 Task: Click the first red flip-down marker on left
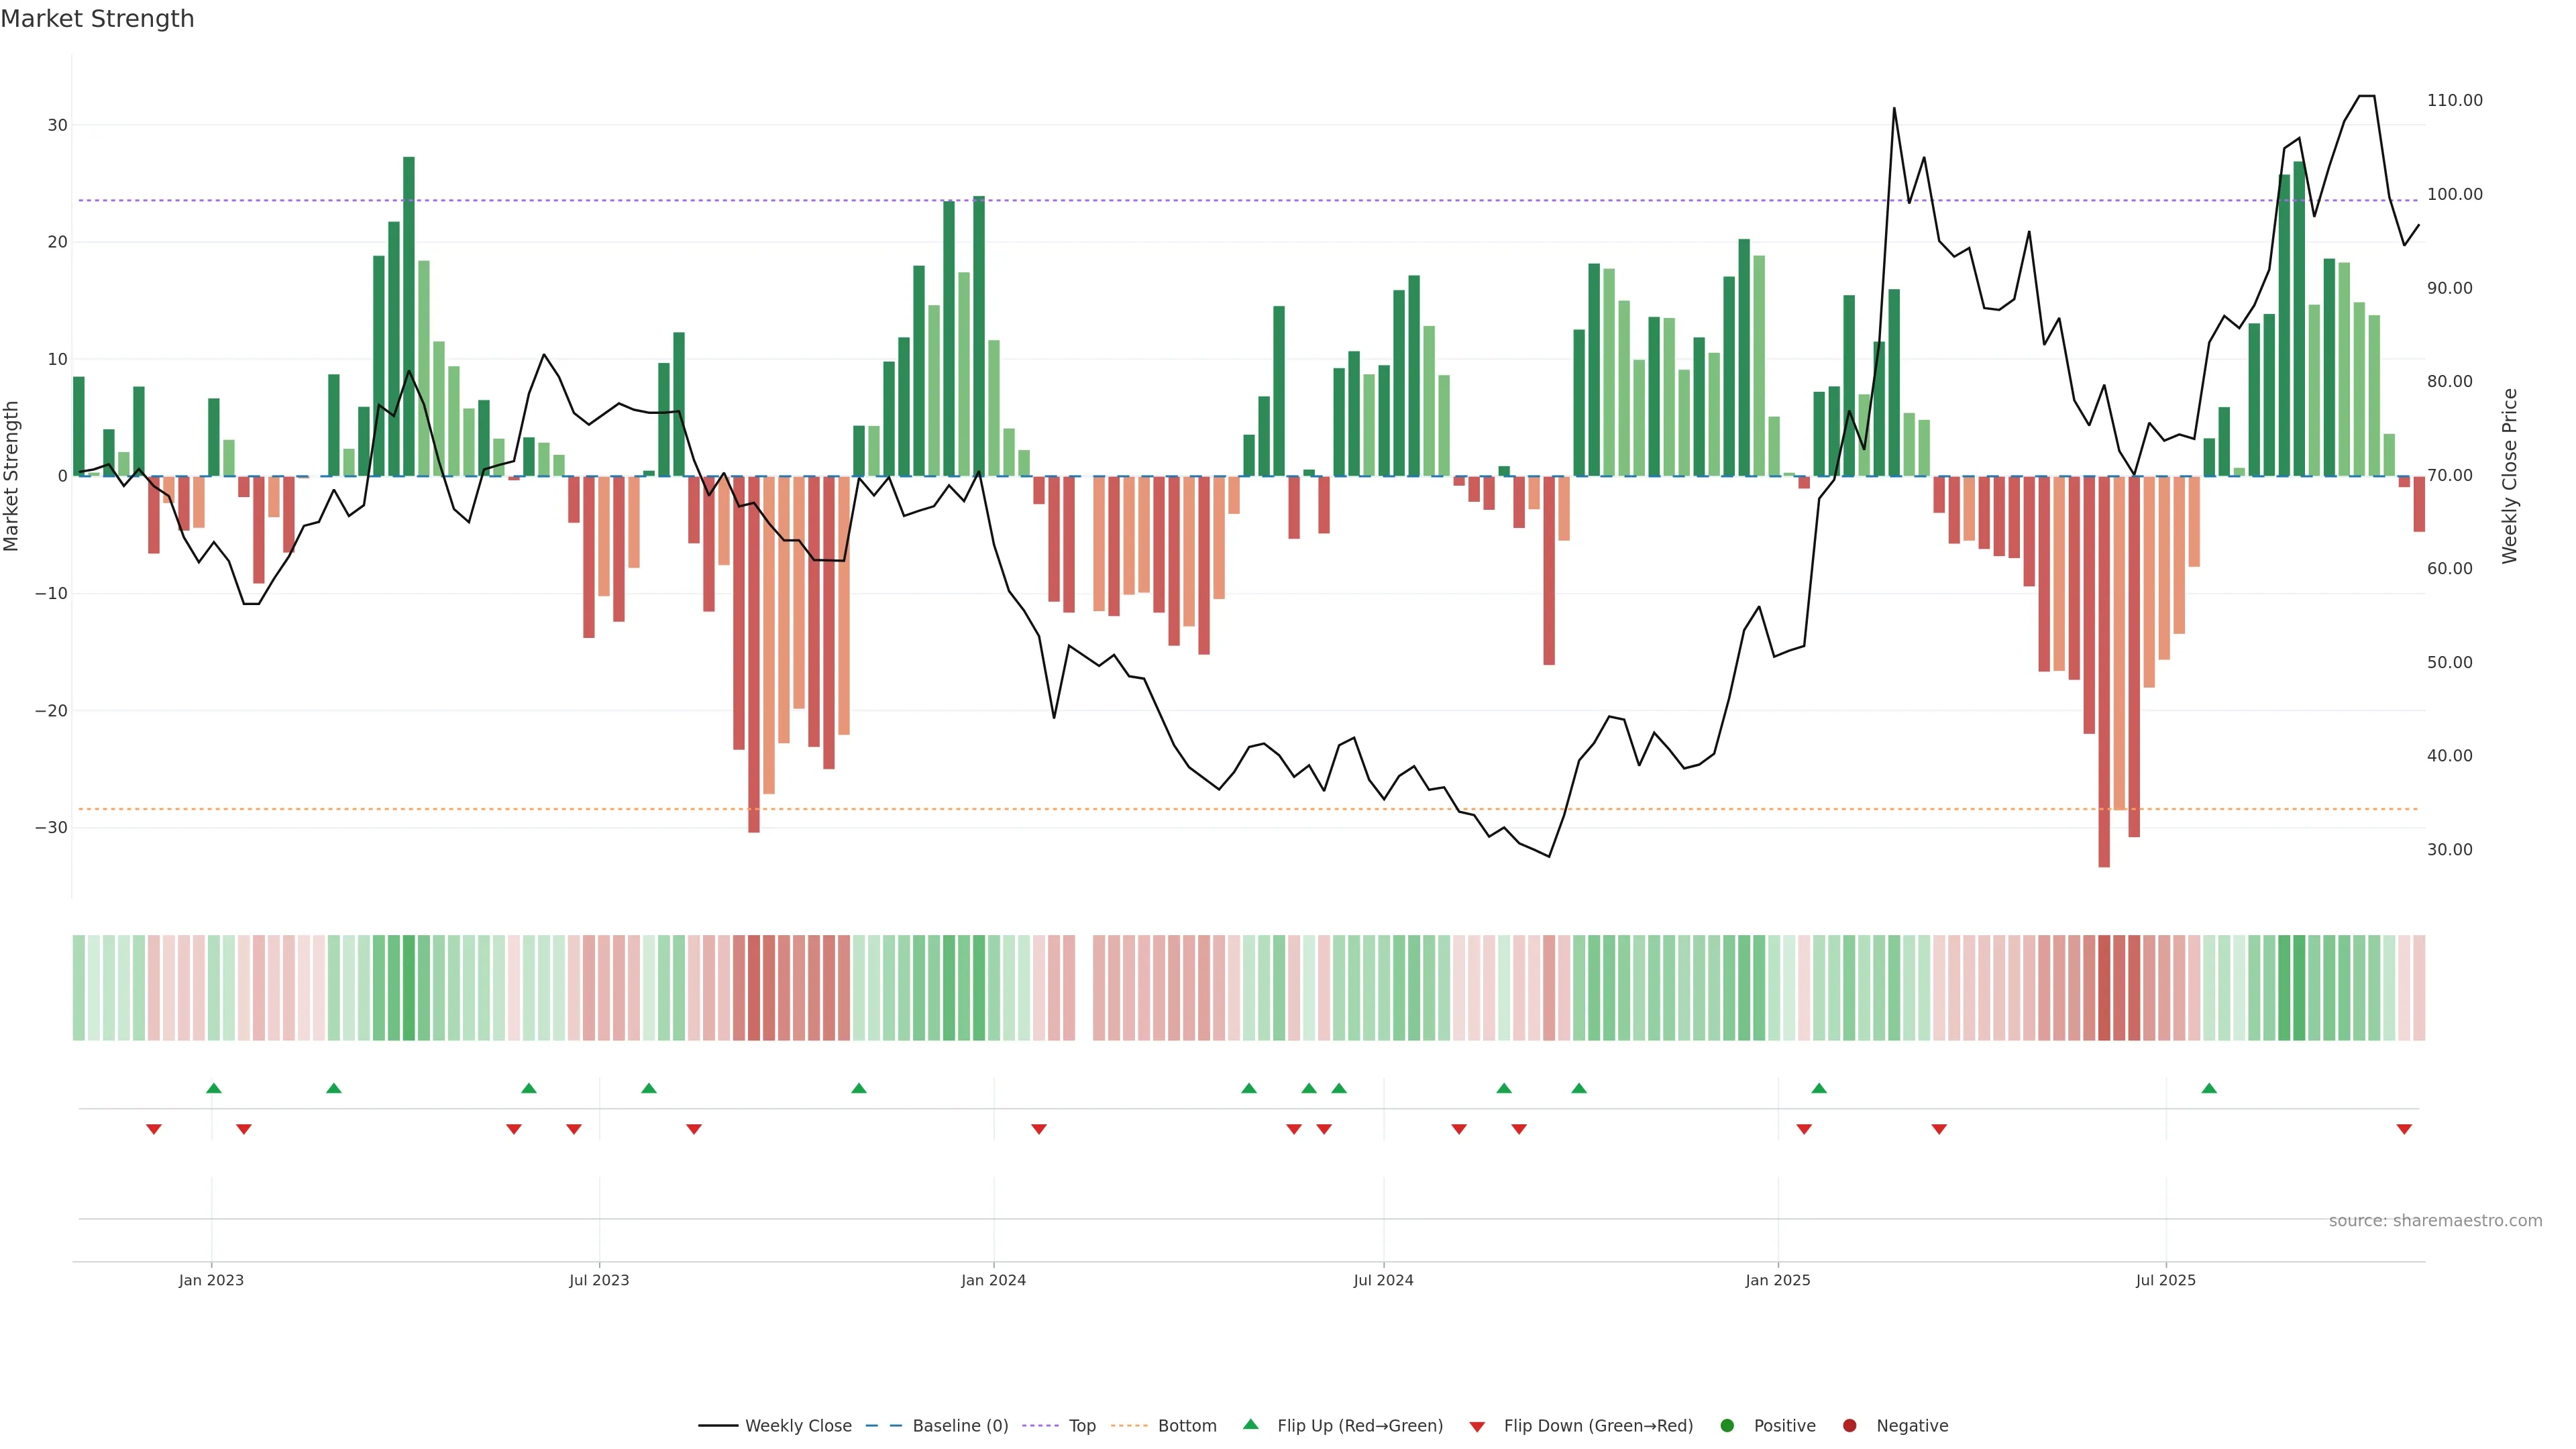pyautogui.click(x=154, y=1129)
